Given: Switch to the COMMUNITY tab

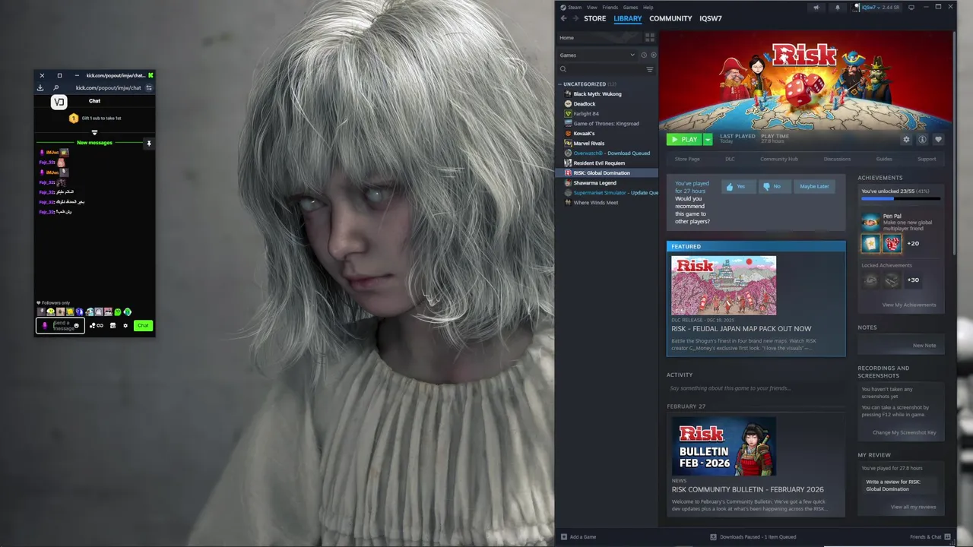Looking at the screenshot, I should (670, 18).
